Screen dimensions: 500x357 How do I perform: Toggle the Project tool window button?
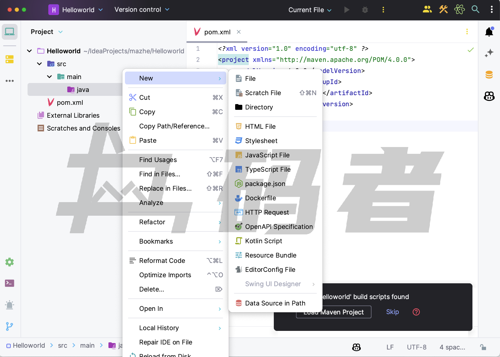[10, 32]
